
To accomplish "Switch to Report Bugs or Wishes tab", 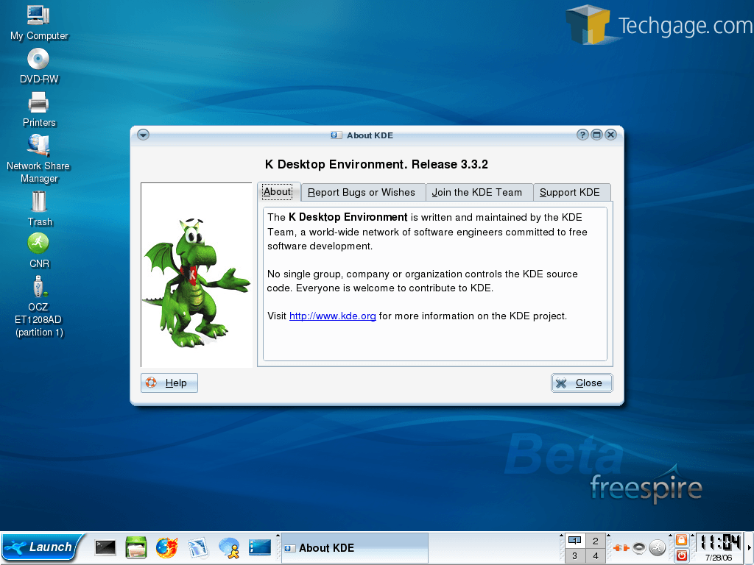I will 362,192.
